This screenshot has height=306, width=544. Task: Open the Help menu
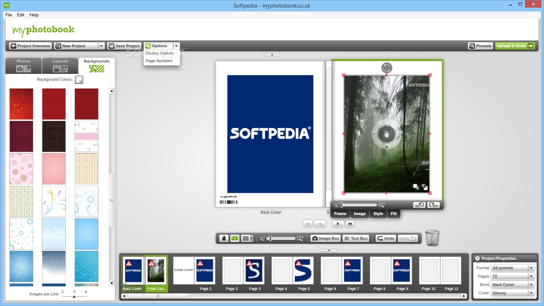click(x=34, y=15)
